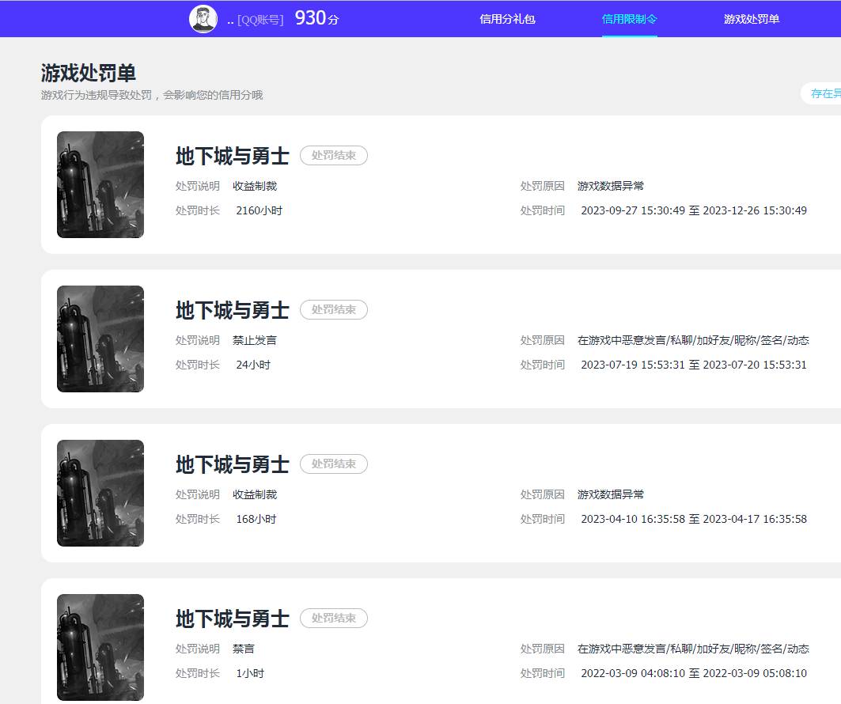Click 地下城与勇士 title on the 1小时 card
The width and height of the screenshot is (841, 704).
coord(232,619)
